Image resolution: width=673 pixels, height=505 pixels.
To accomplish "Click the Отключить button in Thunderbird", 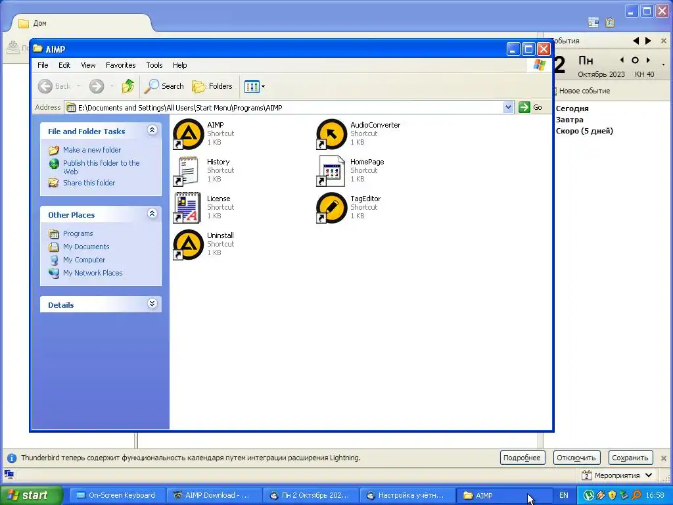I will [576, 458].
